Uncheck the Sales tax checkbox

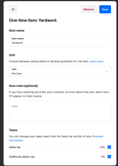coord(109,147)
